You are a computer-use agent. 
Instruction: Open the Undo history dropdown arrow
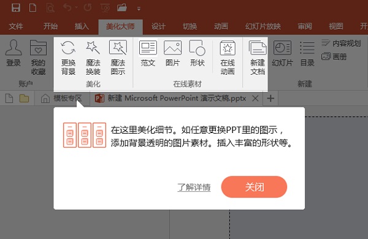(x=77, y=8)
